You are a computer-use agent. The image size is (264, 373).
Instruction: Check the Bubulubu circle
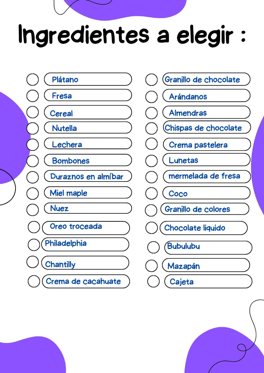(153, 247)
